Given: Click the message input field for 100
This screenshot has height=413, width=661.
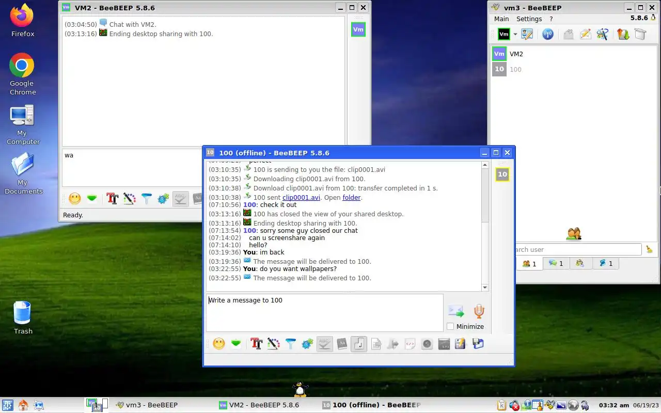Looking at the screenshot, I should pyautogui.click(x=324, y=313).
